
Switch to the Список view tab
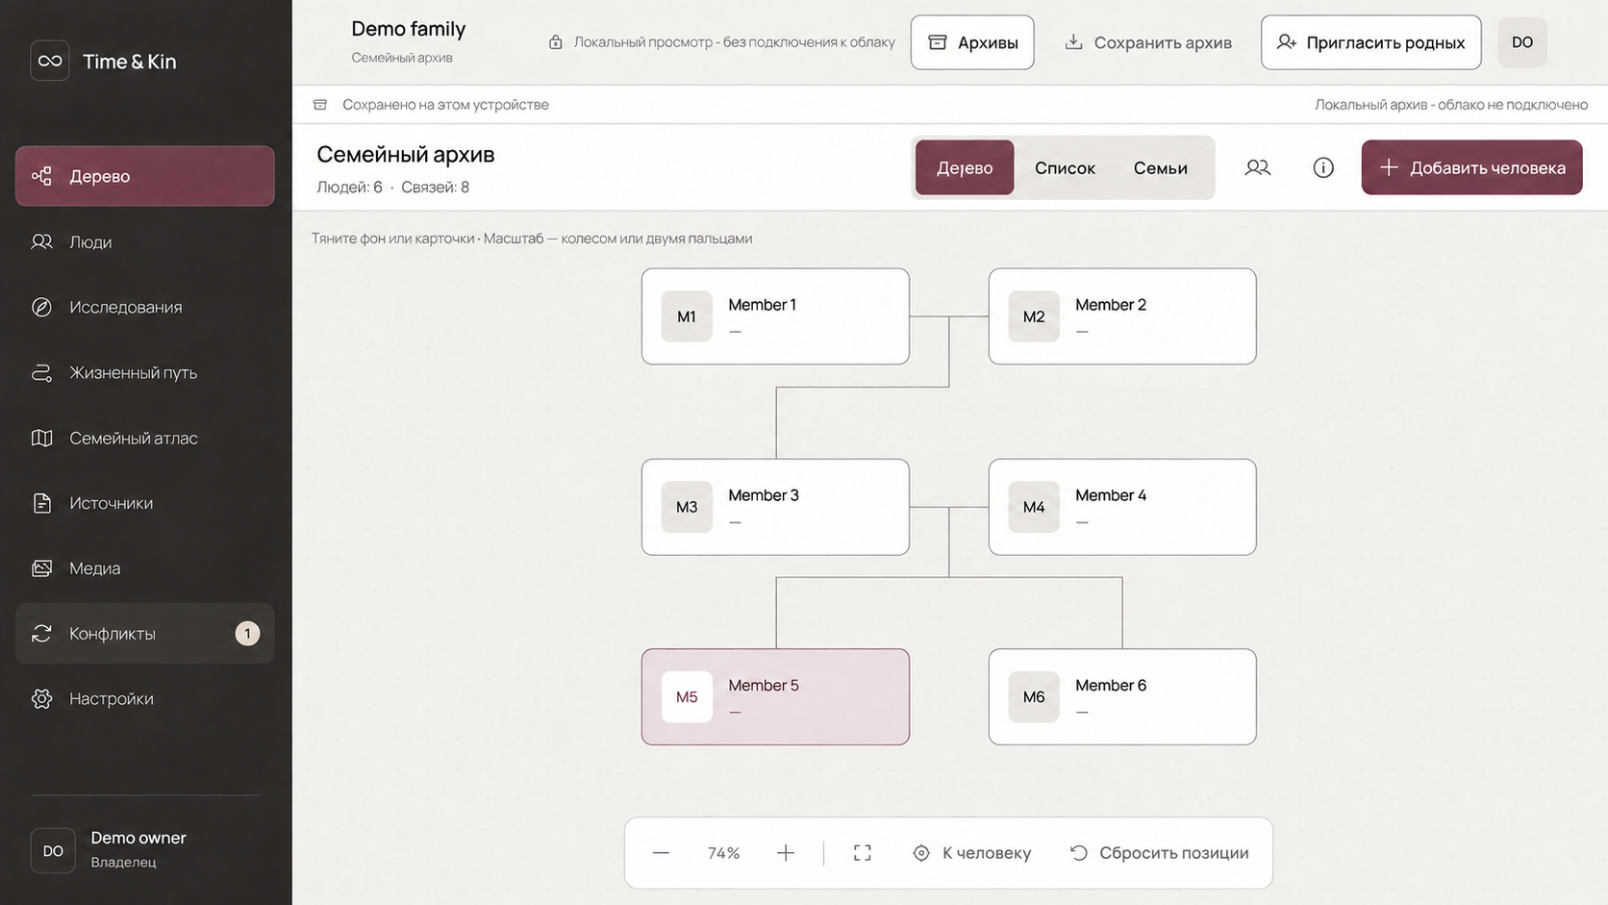tap(1065, 167)
